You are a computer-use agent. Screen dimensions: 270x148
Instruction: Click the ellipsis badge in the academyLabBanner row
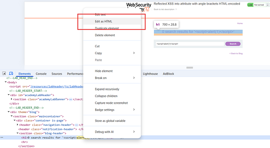pyautogui.click(x=71, y=100)
